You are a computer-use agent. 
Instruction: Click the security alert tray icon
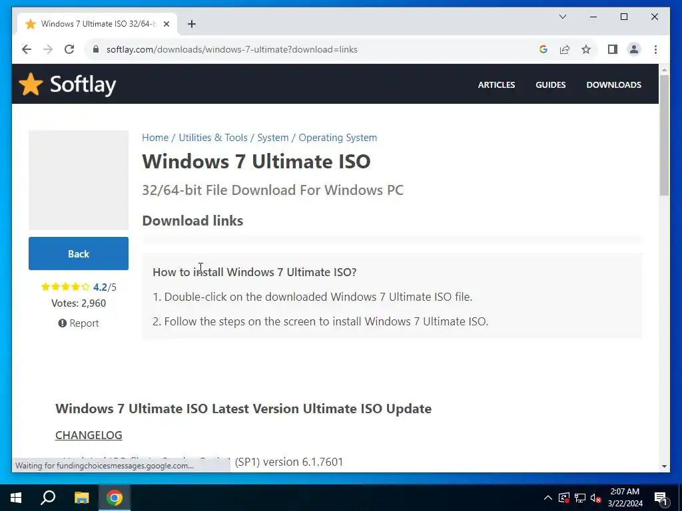coord(564,498)
